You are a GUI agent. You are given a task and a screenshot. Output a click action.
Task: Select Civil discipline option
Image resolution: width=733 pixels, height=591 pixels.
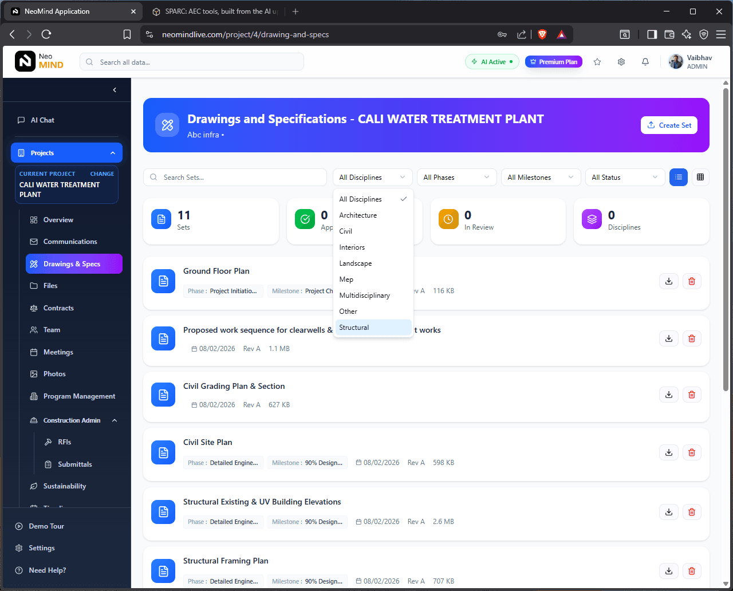point(373,231)
